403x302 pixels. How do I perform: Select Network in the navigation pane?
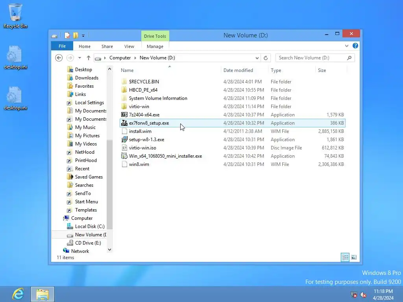80,251
